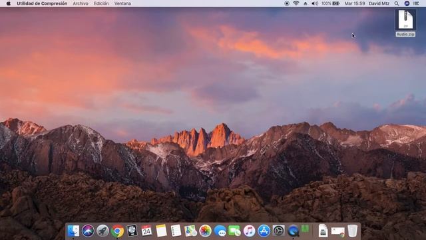Viewport: 426px width, 240px height.
Task: Open the disk-style utility icon after Chrome
Action: [x=132, y=231]
